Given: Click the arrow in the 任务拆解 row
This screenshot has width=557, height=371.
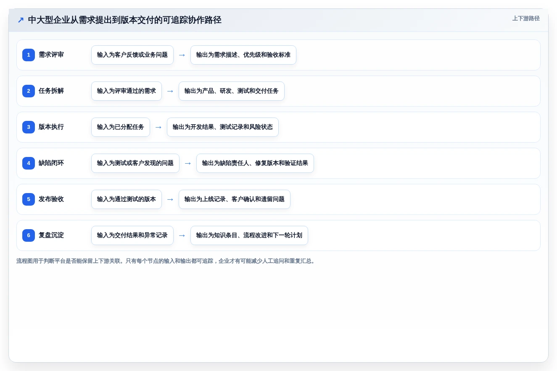Looking at the screenshot, I should pyautogui.click(x=170, y=91).
